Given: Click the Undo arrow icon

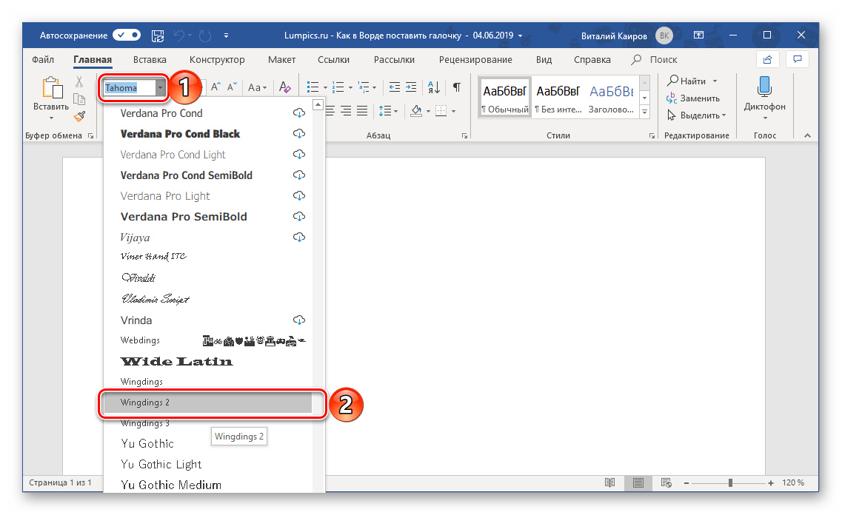Looking at the screenshot, I should click(178, 36).
